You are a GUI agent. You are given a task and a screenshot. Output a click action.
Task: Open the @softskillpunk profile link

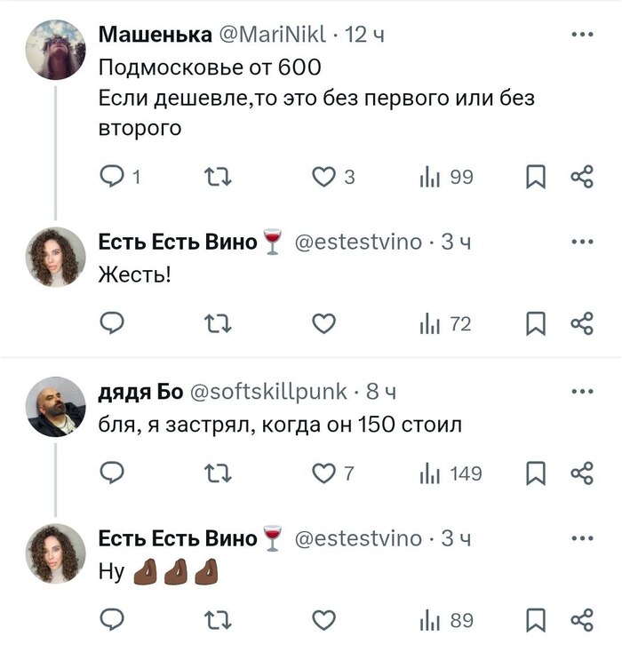coord(267,392)
